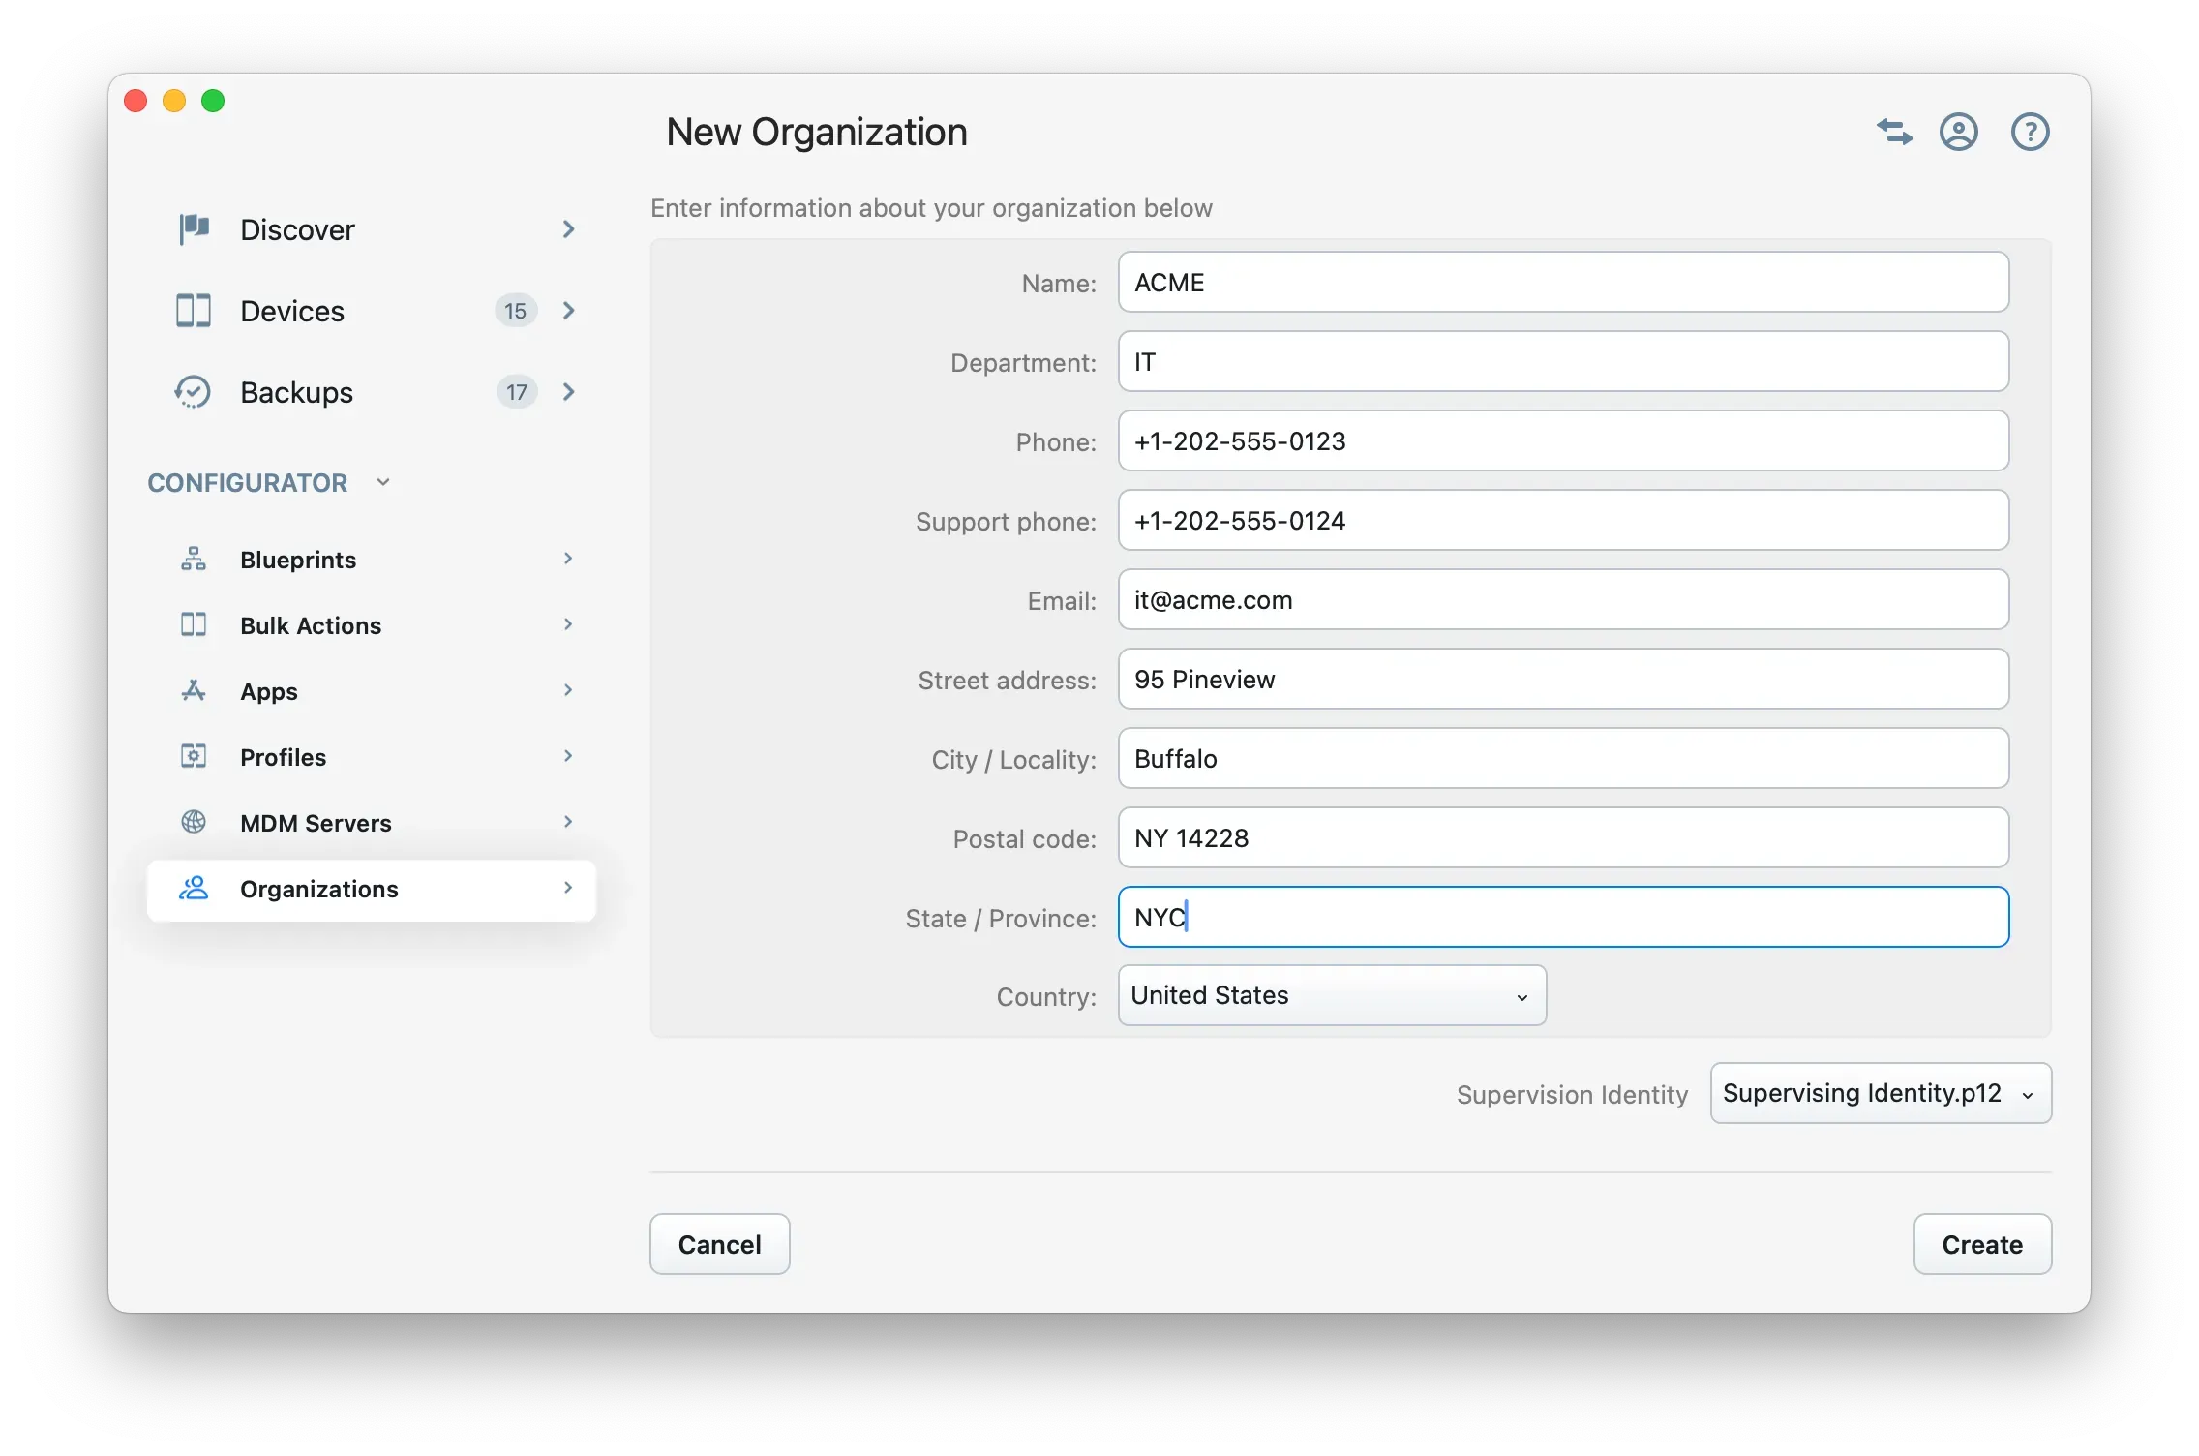Select the Organizations people icon
This screenshot has height=1456, width=2199.
(x=194, y=888)
